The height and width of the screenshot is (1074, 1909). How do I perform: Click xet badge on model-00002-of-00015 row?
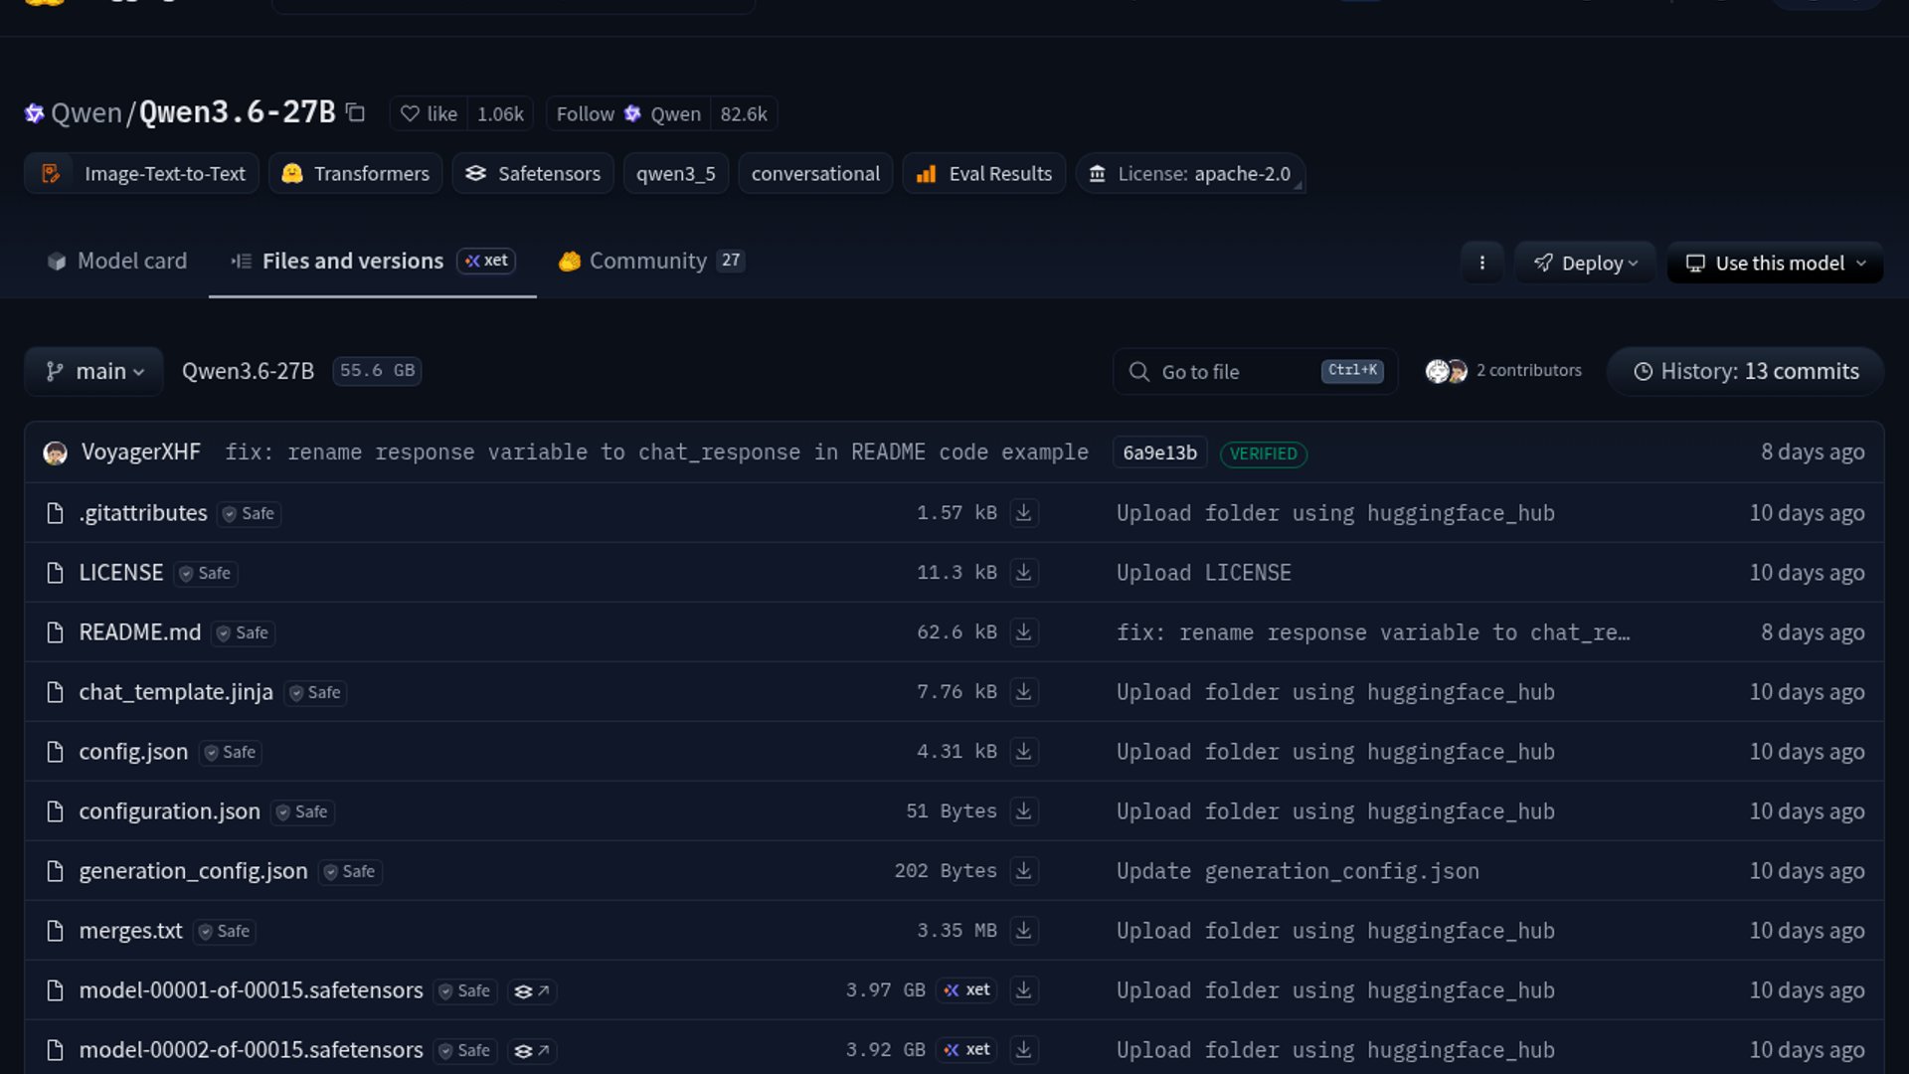pyautogui.click(x=966, y=1050)
